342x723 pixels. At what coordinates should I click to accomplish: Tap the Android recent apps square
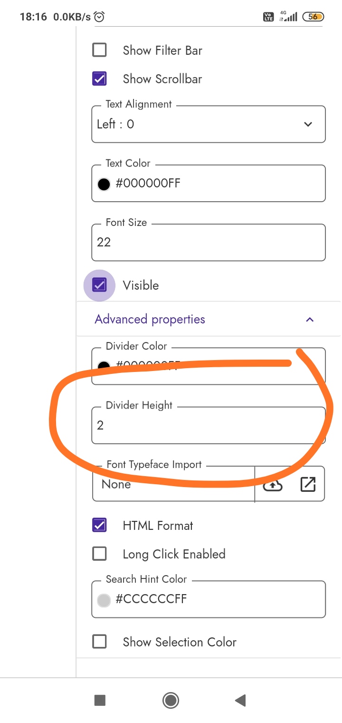[100, 700]
